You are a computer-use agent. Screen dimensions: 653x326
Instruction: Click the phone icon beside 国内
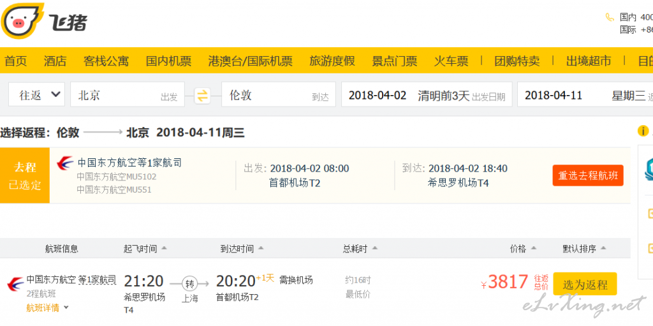(610, 17)
